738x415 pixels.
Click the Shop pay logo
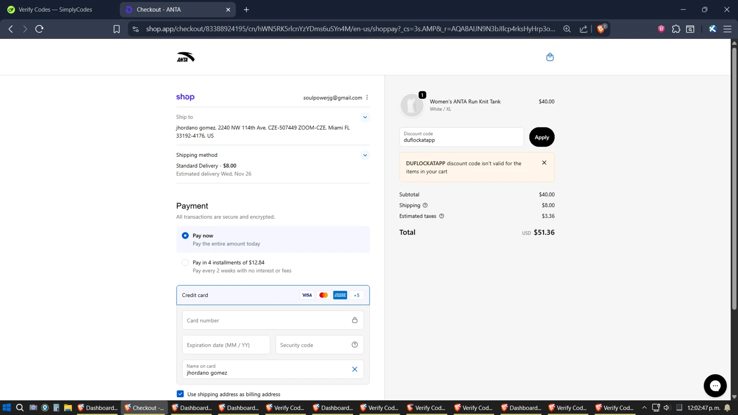(x=185, y=97)
